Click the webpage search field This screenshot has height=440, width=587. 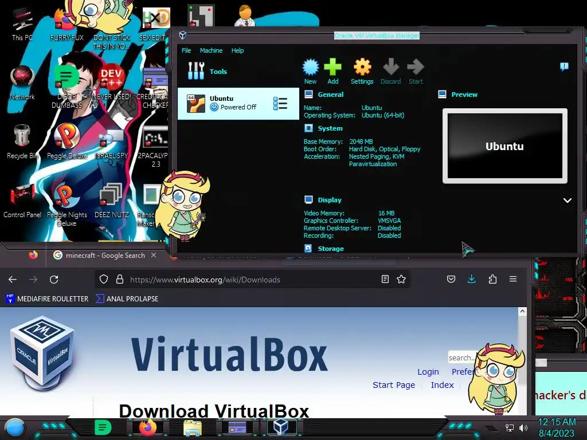point(463,357)
